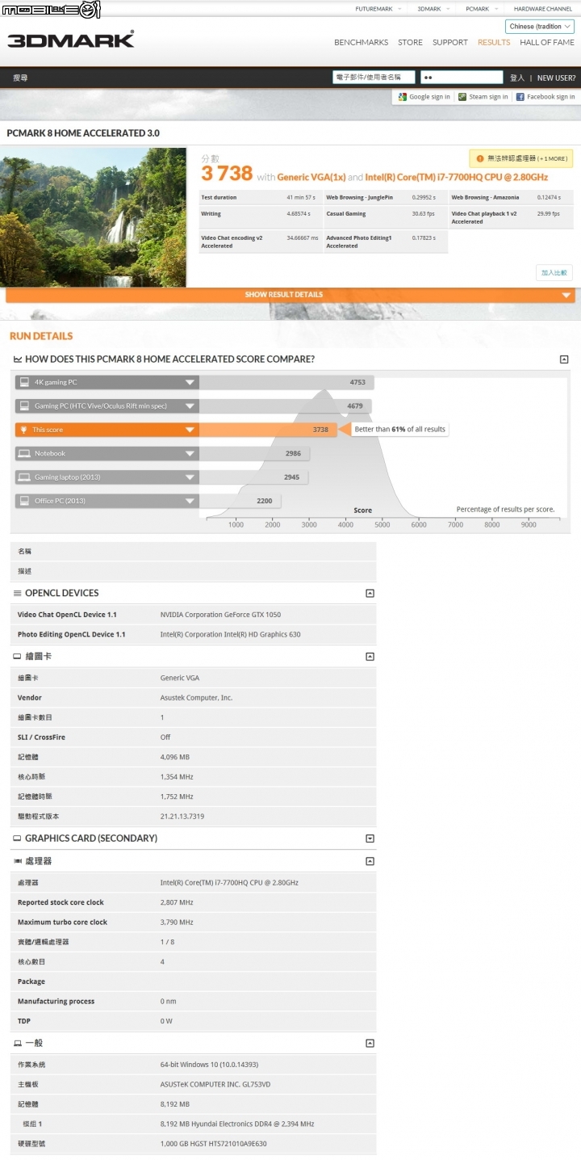Click the Intel Core i7-7700HQ CPU link

click(x=456, y=177)
